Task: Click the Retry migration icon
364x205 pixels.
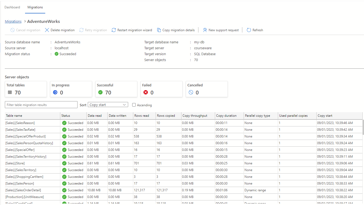Action: [x=81, y=30]
